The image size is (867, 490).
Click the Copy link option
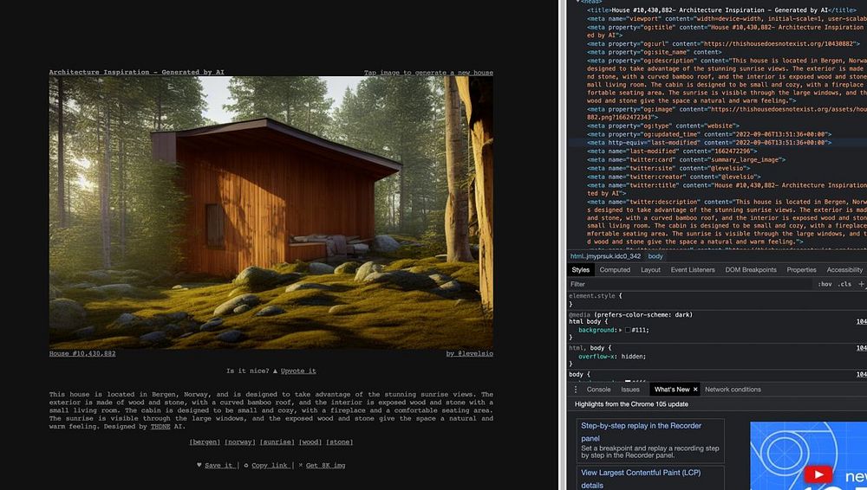tap(270, 465)
